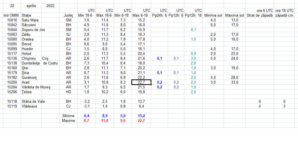Select the SJ county cell for Zalău

click(69, 35)
